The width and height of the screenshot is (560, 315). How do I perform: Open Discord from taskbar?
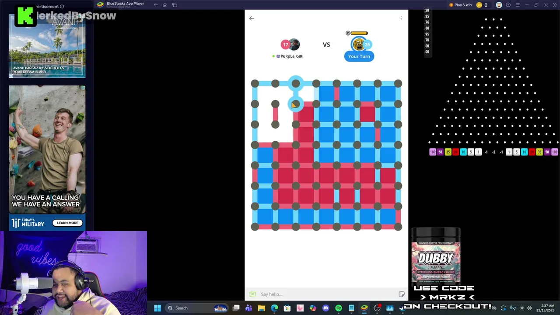pos(325,308)
